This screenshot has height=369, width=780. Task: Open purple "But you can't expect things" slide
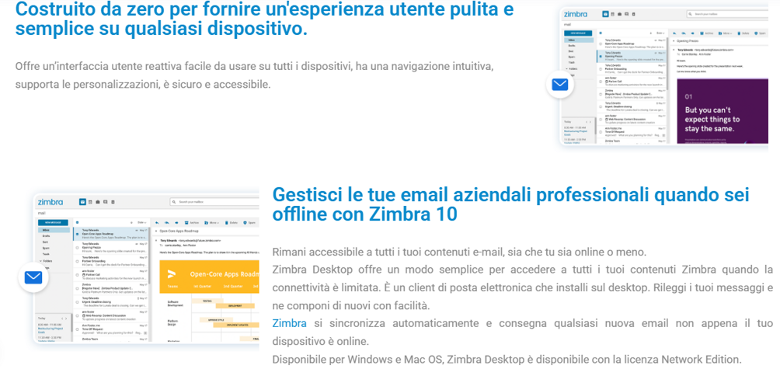(x=723, y=111)
